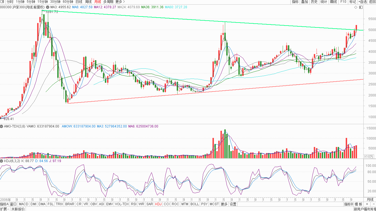
Task: Select the 月线 monthly chart tab
Action: tap(97, 2)
